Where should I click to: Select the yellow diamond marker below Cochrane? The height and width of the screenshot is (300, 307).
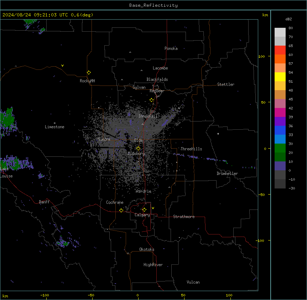121,210
